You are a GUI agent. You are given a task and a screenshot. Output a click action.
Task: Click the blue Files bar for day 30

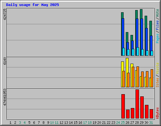coord(147,39)
